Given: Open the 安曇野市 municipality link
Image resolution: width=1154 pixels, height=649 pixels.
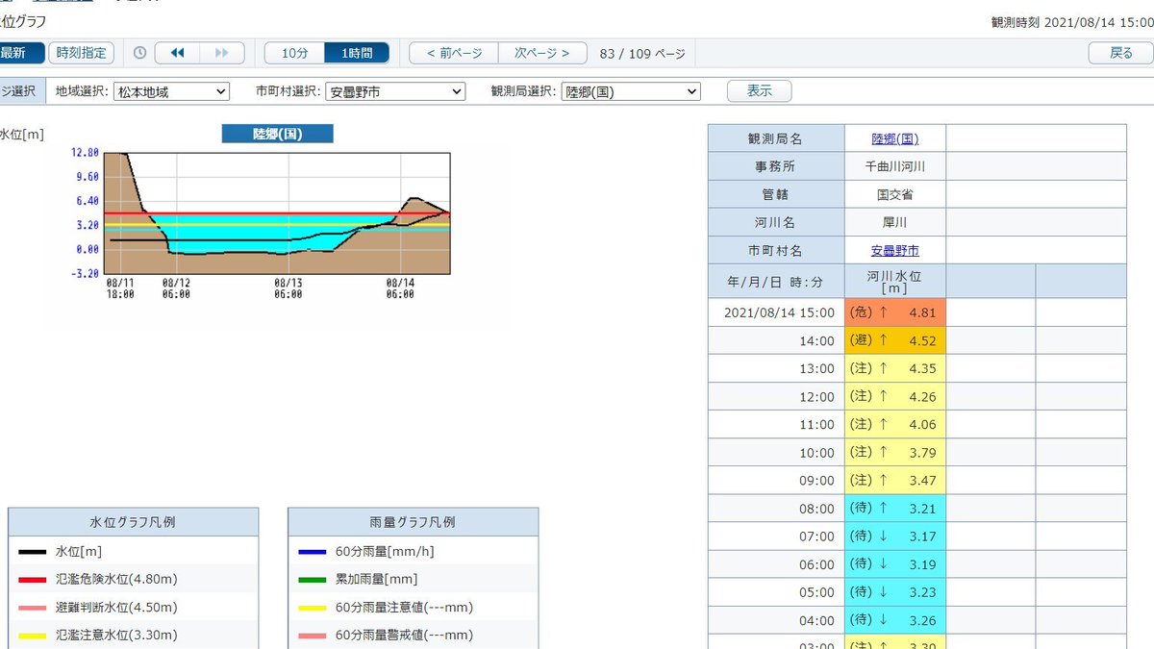Looking at the screenshot, I should [x=894, y=250].
